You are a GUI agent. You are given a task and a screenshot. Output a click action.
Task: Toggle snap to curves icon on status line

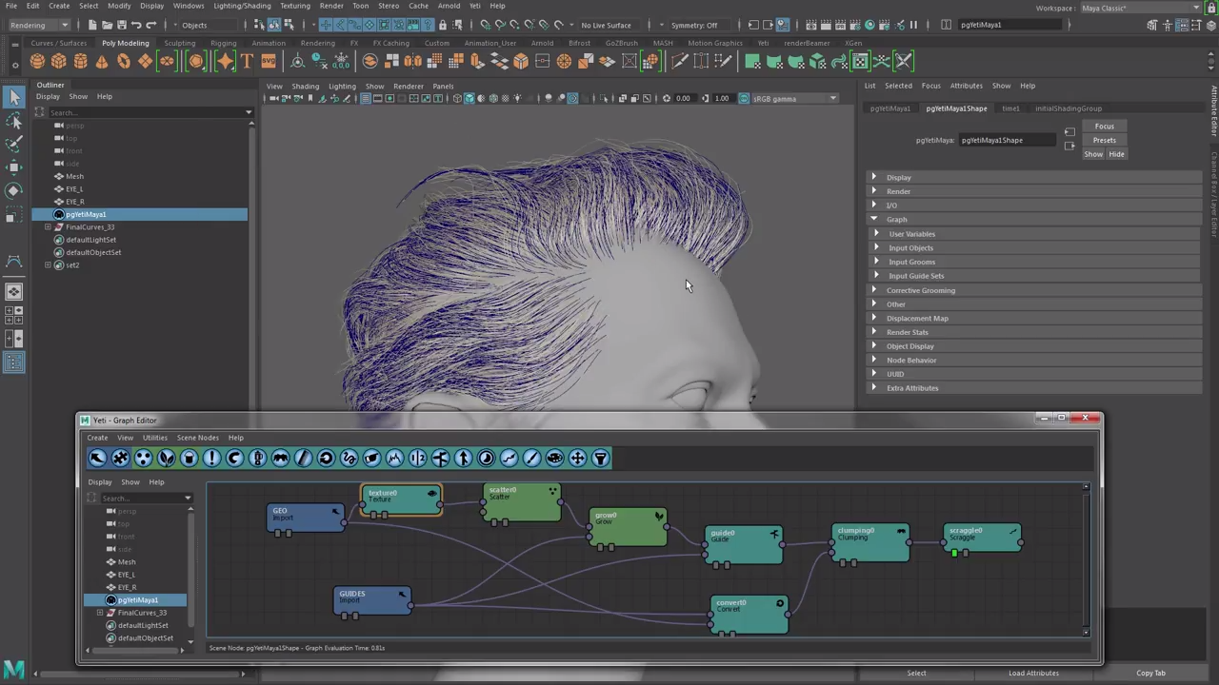(x=499, y=25)
